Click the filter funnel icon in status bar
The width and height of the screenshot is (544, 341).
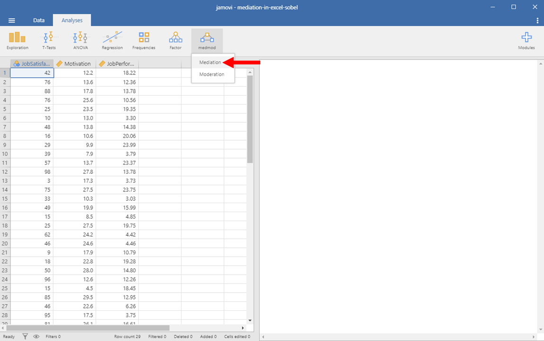click(x=26, y=337)
